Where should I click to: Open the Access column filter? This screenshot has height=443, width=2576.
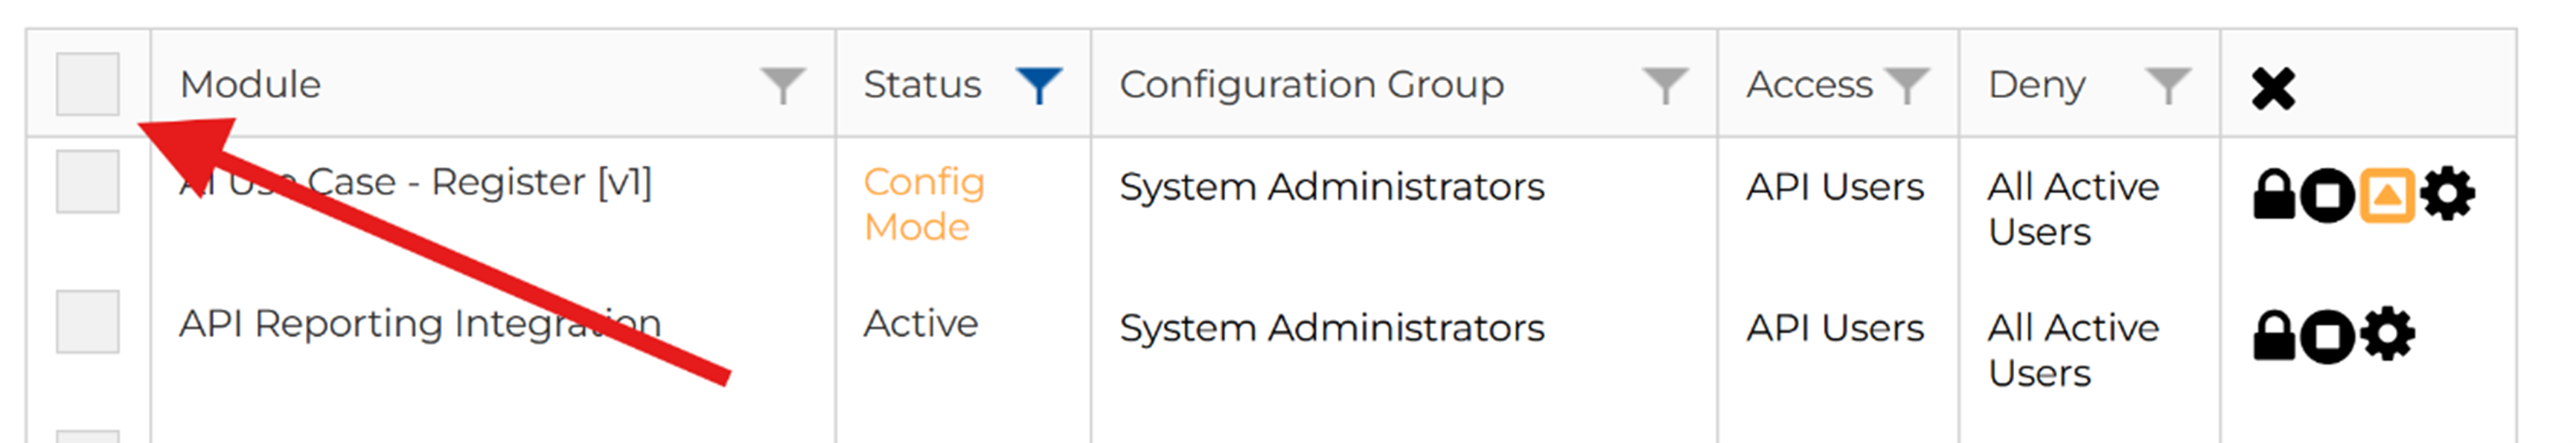(x=1906, y=85)
